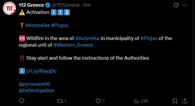Open the 9m timestamp permalink
This screenshot has width=195, height=106.
(x=87, y=5)
